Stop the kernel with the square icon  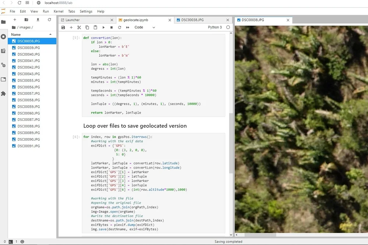point(111,27)
